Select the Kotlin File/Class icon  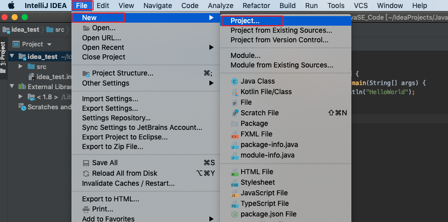coord(234,92)
